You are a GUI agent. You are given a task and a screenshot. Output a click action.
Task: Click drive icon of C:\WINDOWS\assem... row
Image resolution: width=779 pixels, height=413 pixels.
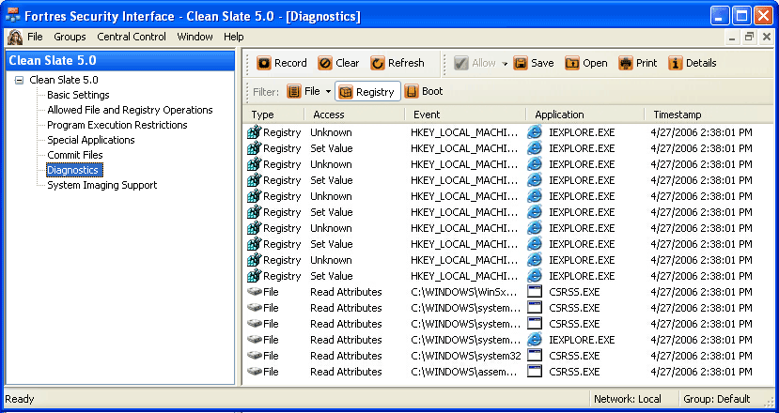coord(254,372)
